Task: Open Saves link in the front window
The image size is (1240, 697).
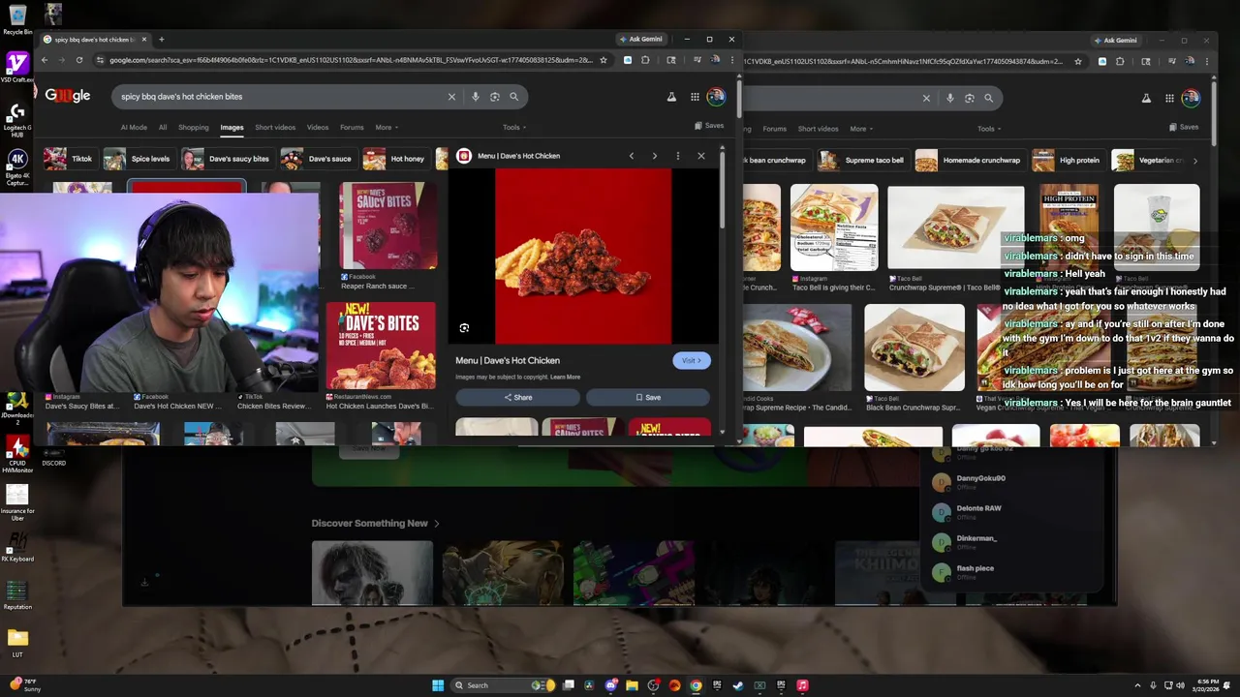Action: click(x=709, y=126)
